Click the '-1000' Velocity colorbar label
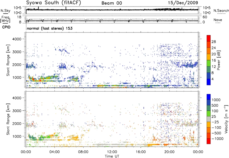This screenshot has height=158, width=229. tap(217, 139)
